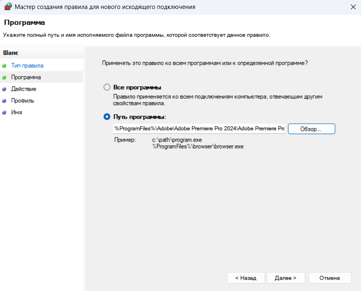Click the green bullet beside 'Программа' step
Screen dimensions: 361x291
click(x=4, y=77)
